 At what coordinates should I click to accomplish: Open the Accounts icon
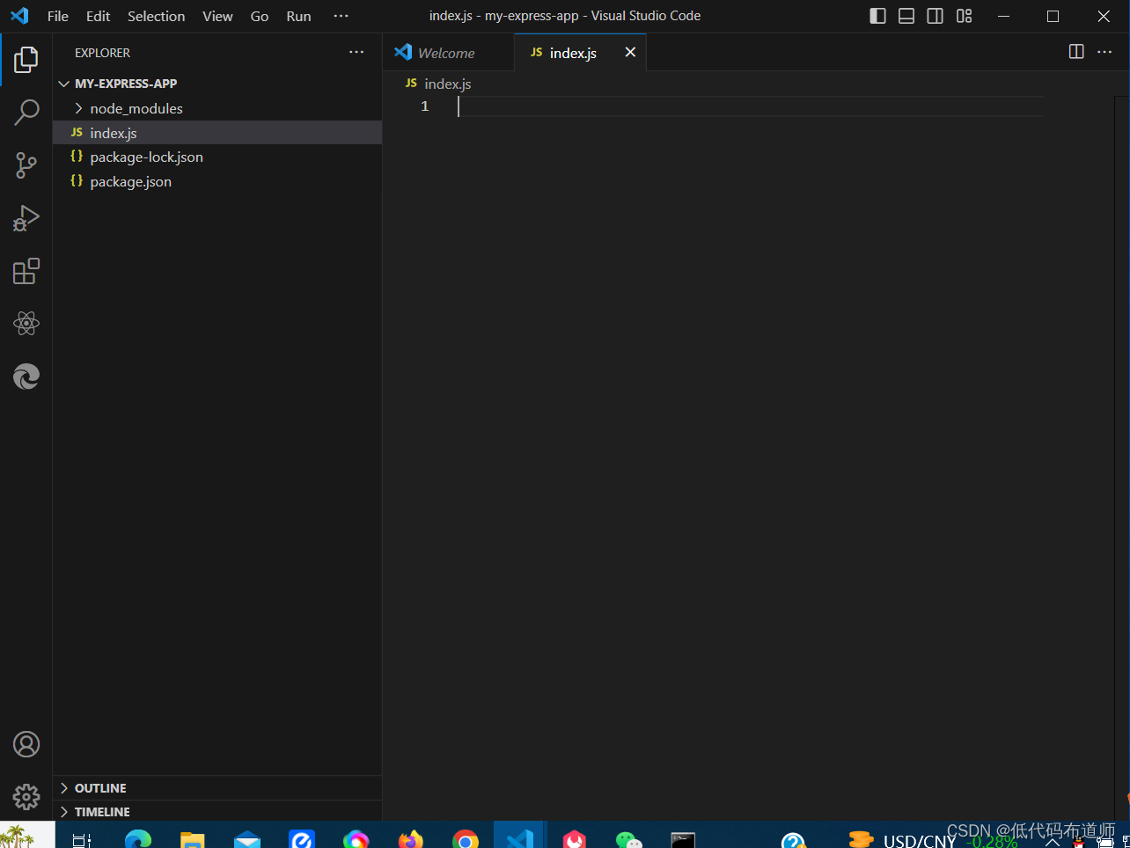click(x=26, y=744)
